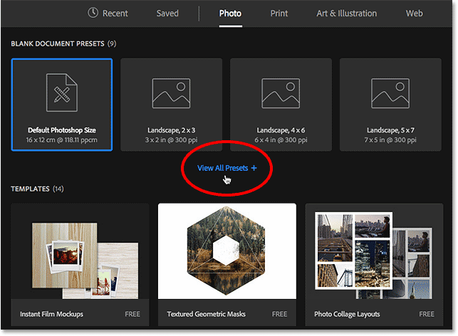
Task: Open the Instant Film Mockups template thumbnail
Action: click(80, 251)
